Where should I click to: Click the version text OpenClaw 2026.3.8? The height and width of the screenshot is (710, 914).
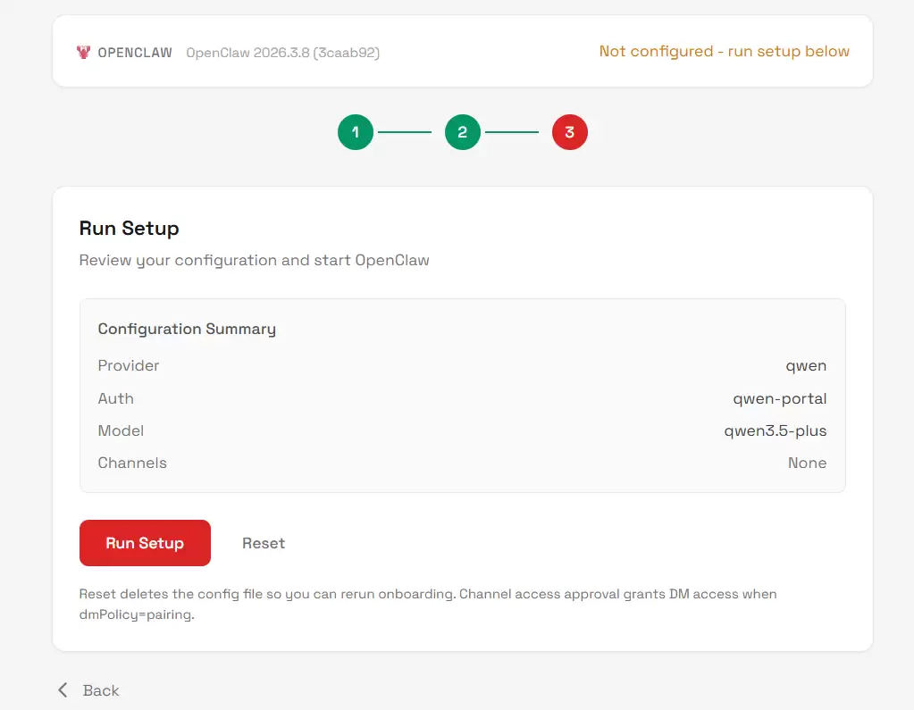tap(282, 53)
